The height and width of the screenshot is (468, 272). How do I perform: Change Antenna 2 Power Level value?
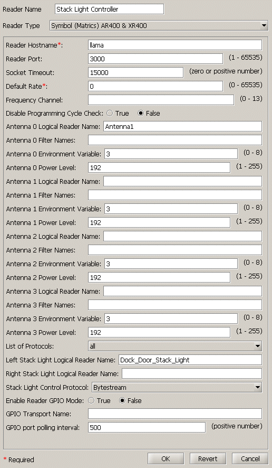pyautogui.click(x=159, y=277)
